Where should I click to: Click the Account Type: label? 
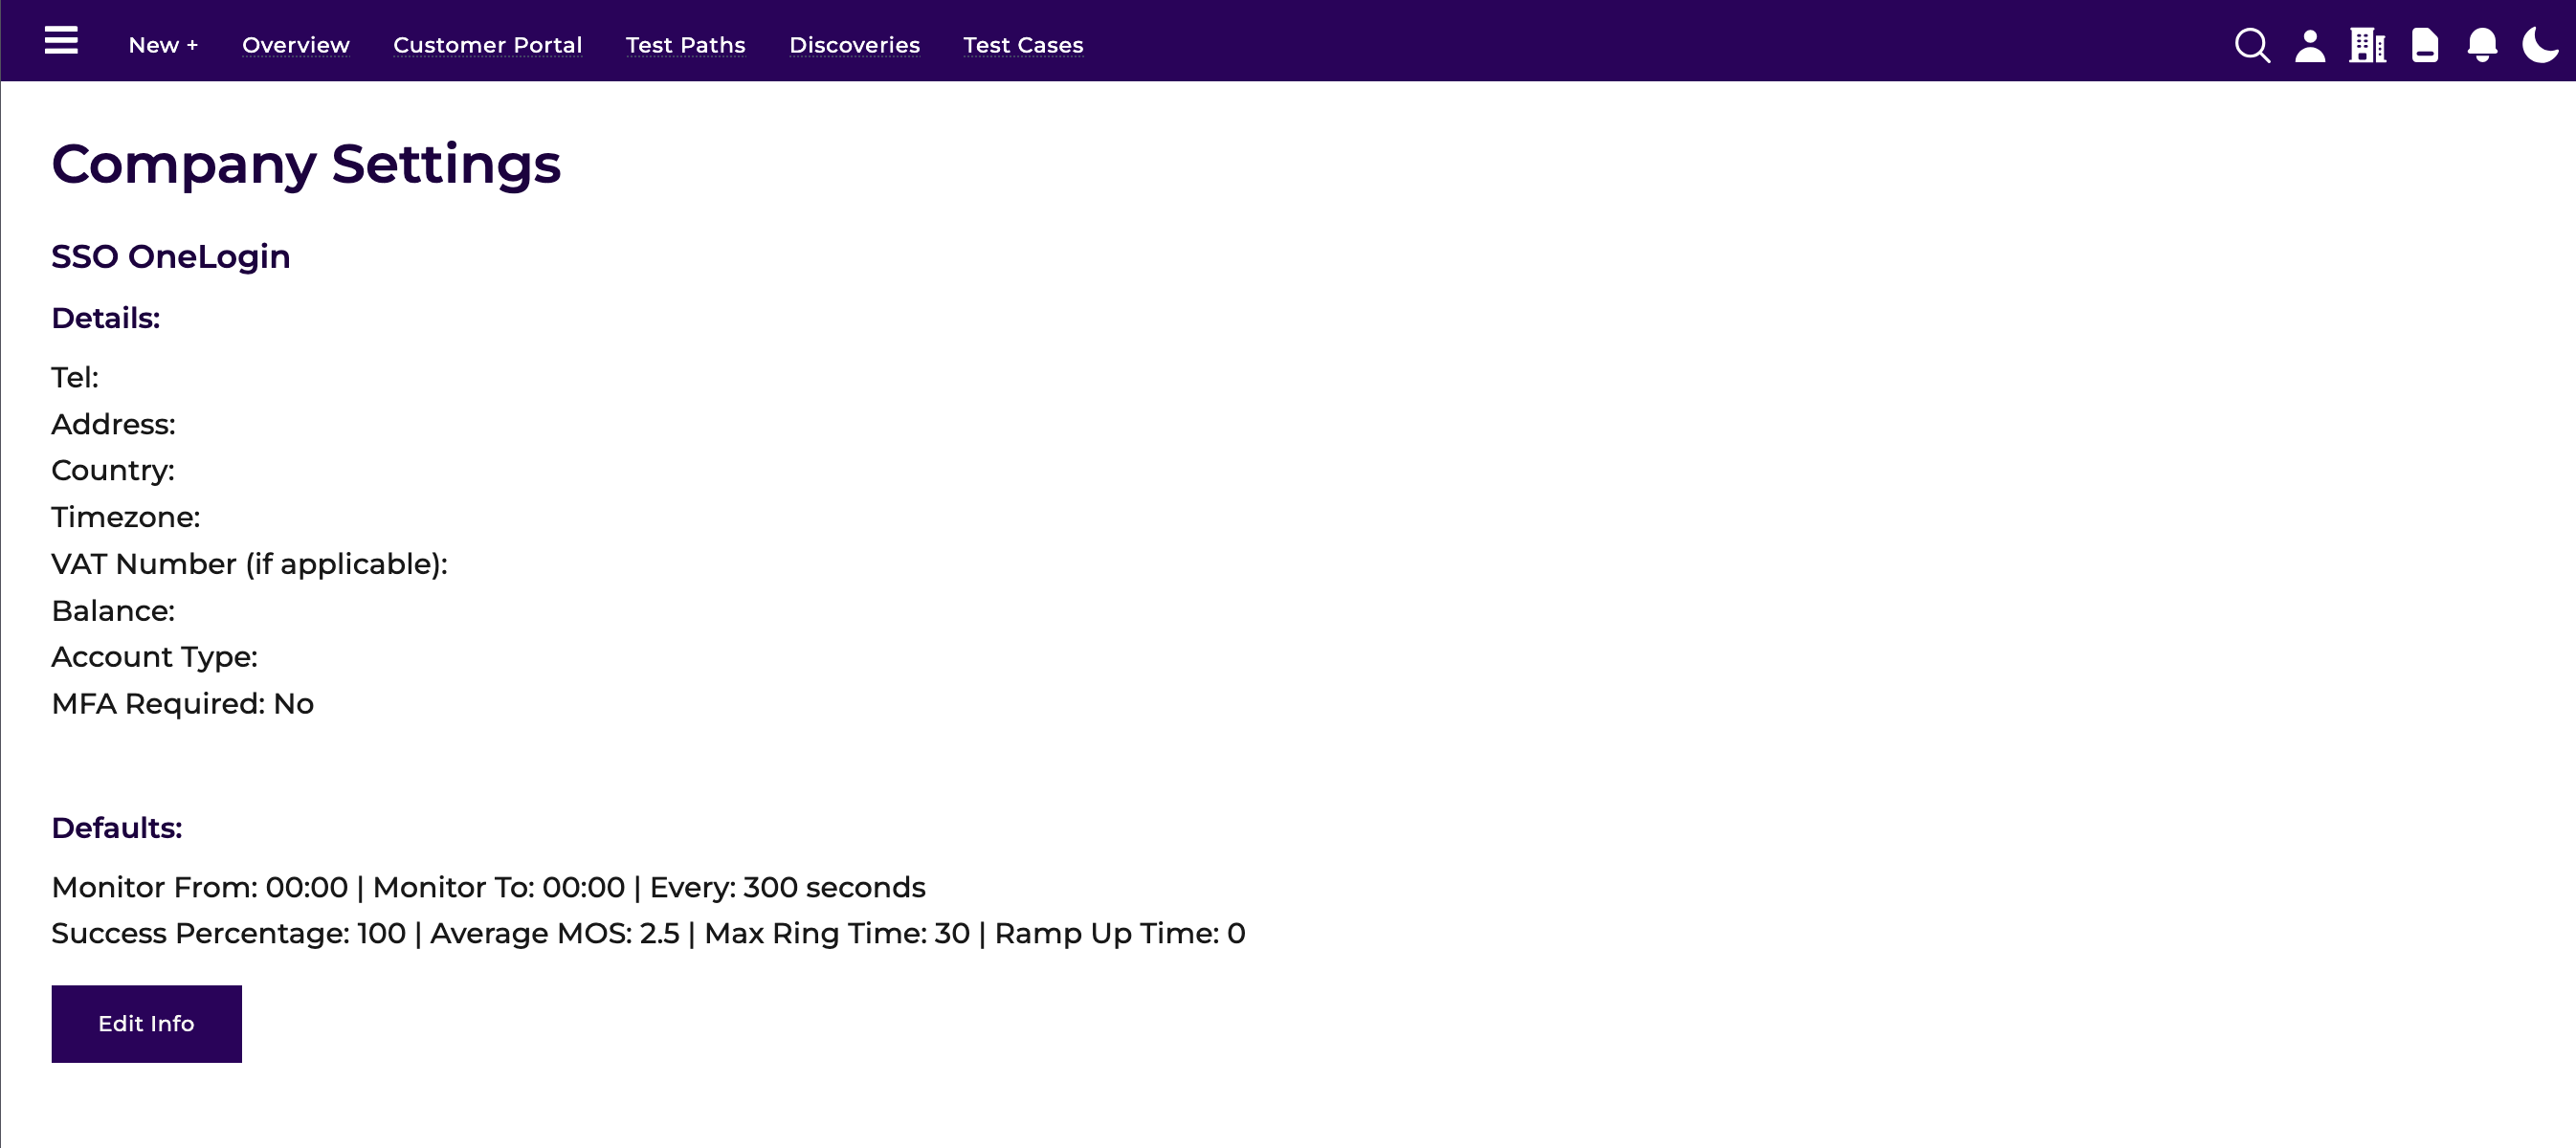coord(155,657)
